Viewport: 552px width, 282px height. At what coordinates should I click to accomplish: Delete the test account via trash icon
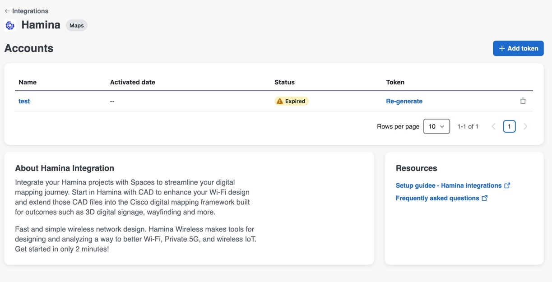pos(523,101)
